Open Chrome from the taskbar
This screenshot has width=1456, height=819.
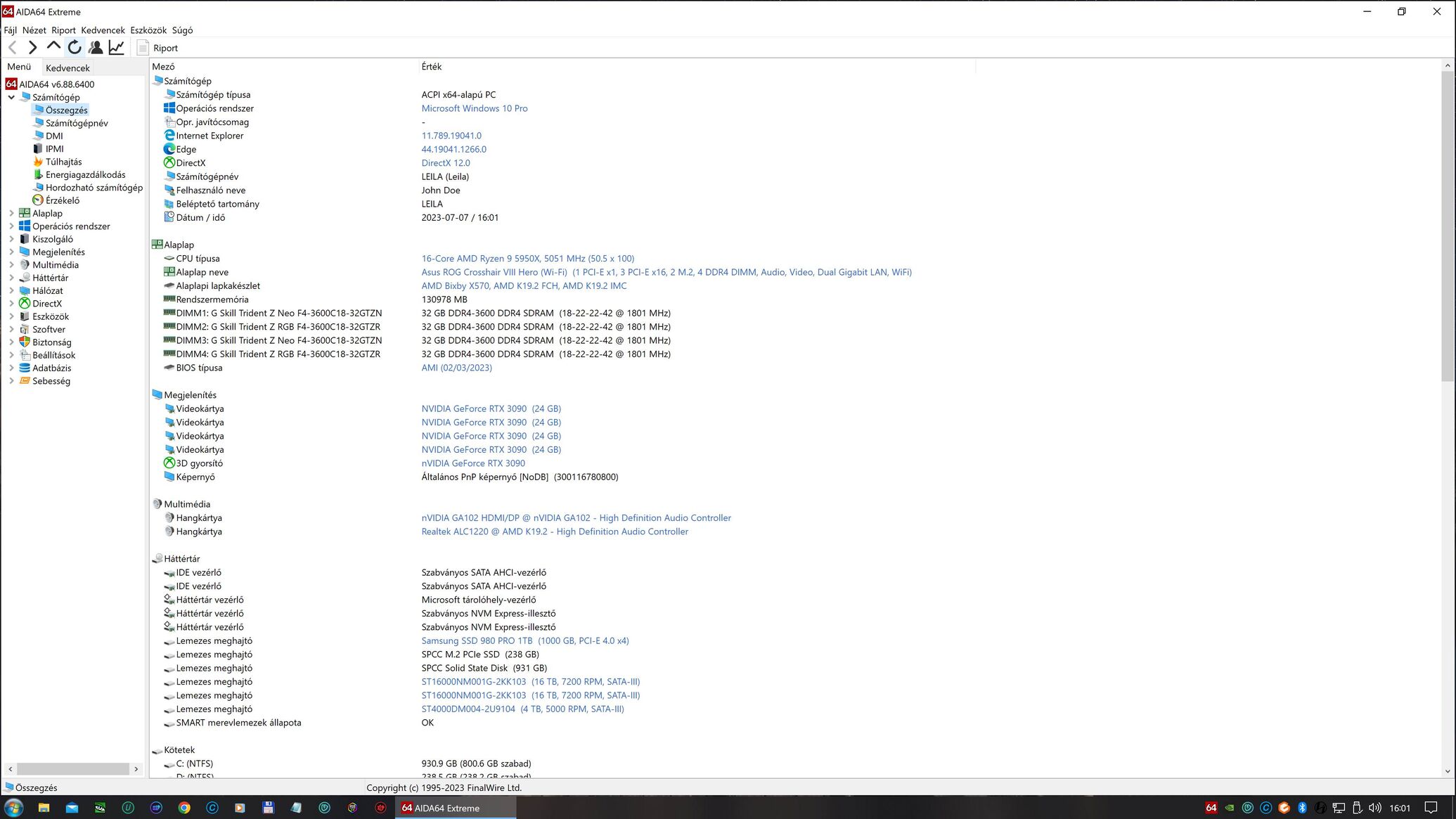[x=184, y=808]
